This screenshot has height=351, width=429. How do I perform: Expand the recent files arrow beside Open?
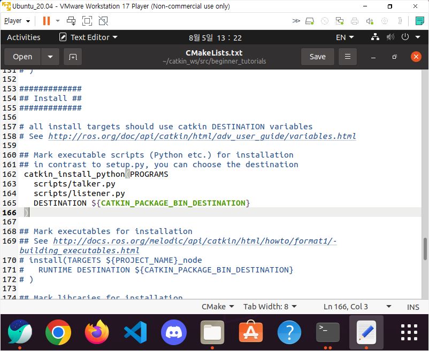(50, 57)
